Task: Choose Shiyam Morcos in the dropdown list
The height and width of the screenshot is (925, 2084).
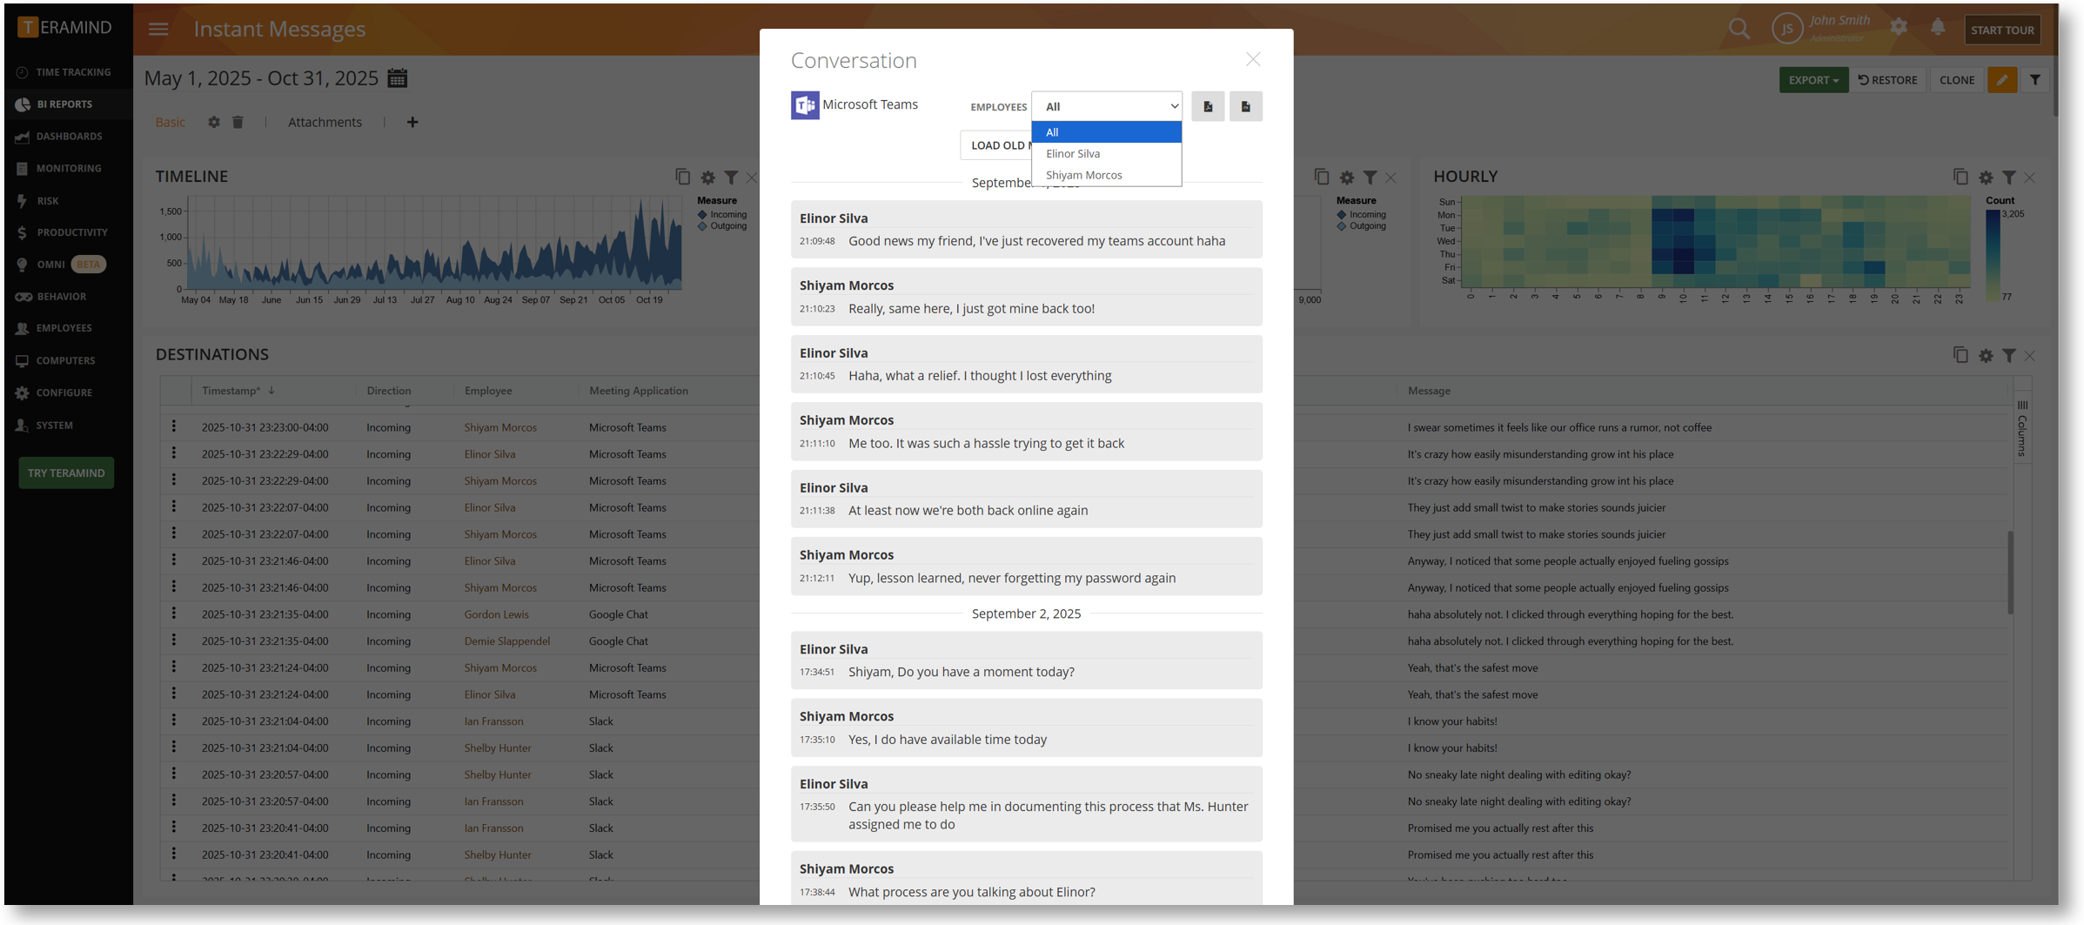Action: [x=1083, y=175]
